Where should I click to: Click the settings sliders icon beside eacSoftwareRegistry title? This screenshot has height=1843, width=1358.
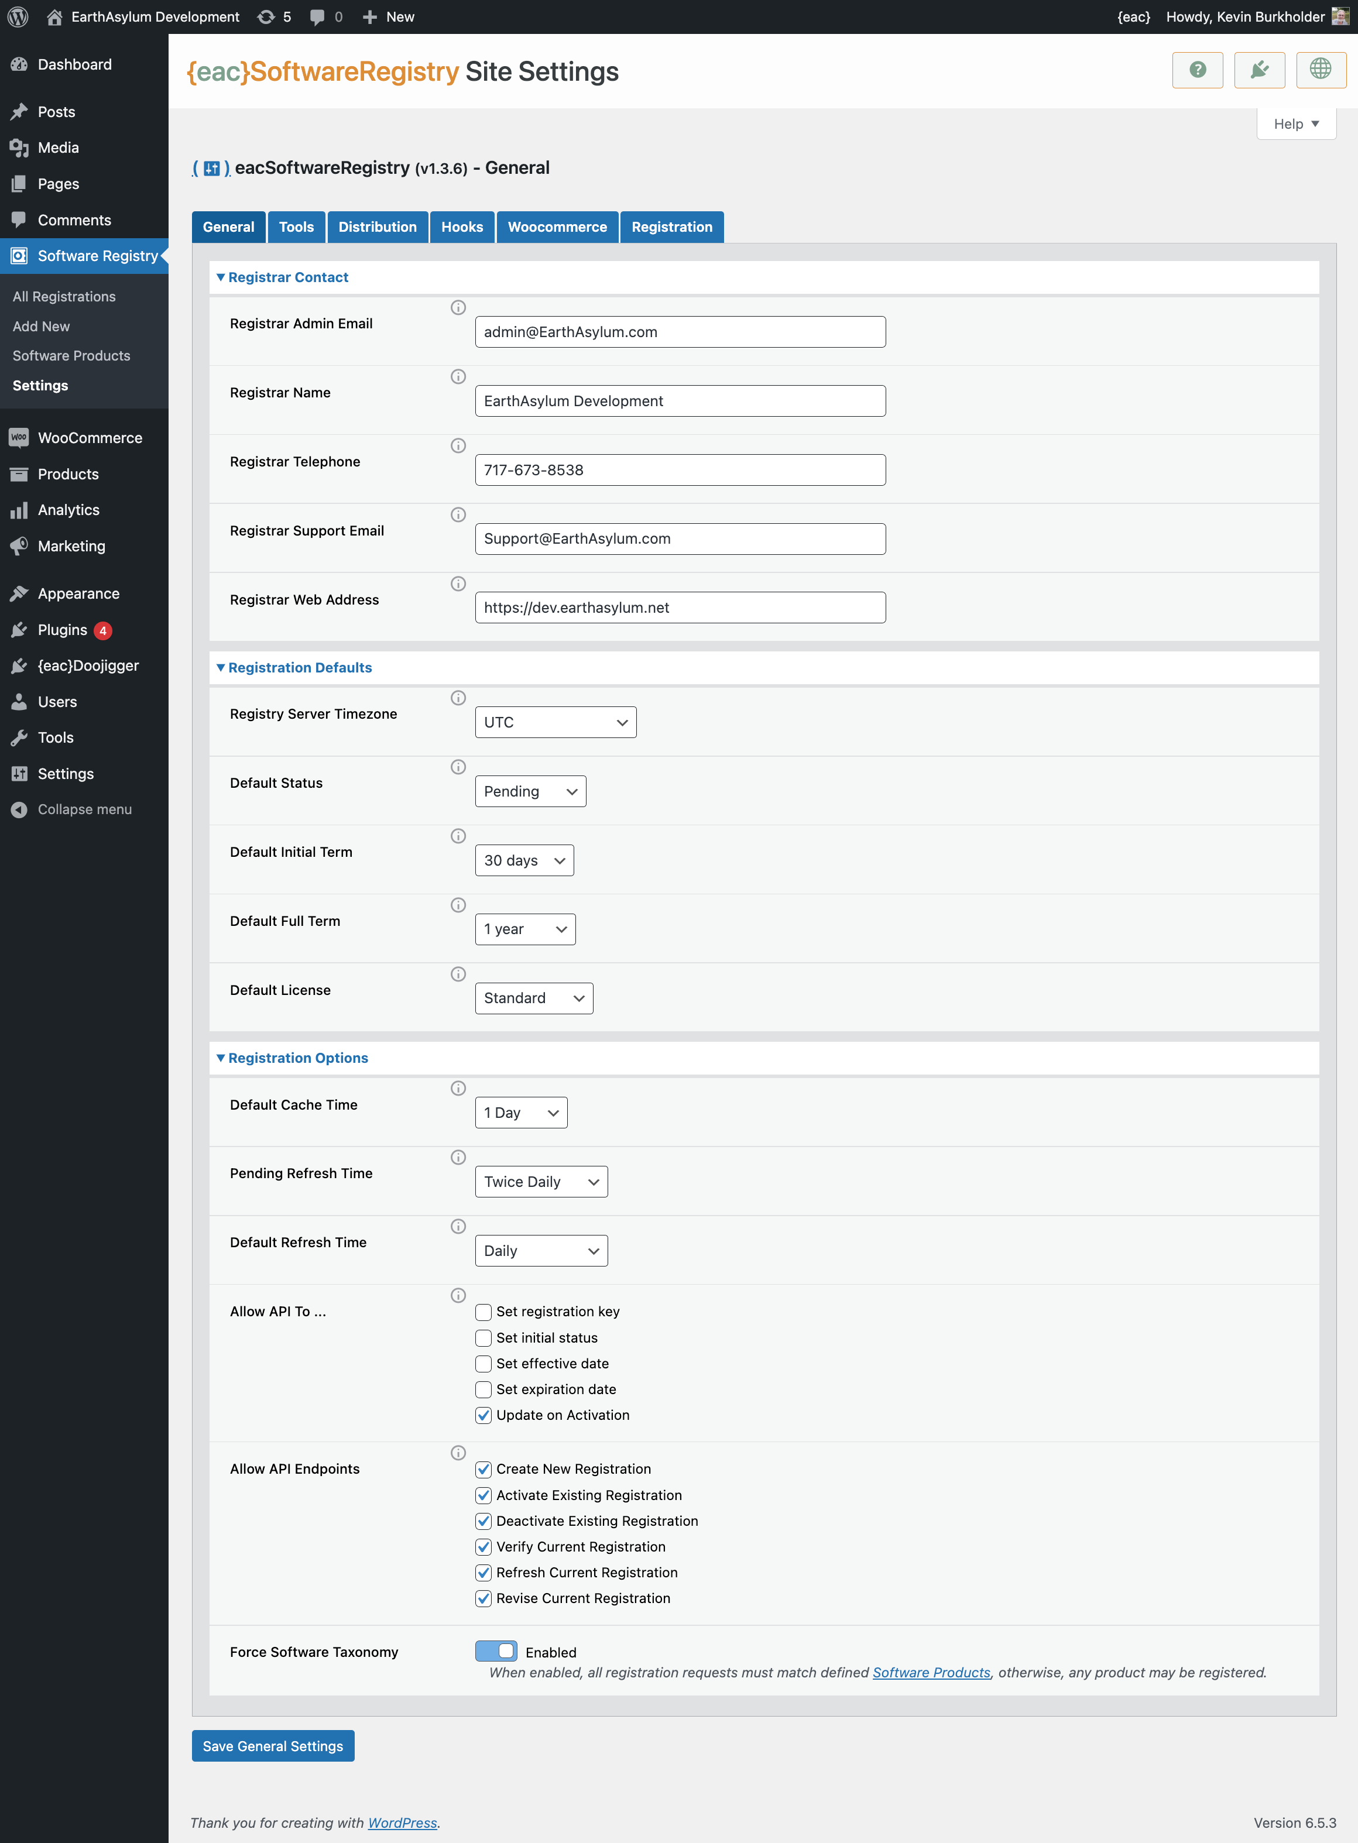pos(211,169)
